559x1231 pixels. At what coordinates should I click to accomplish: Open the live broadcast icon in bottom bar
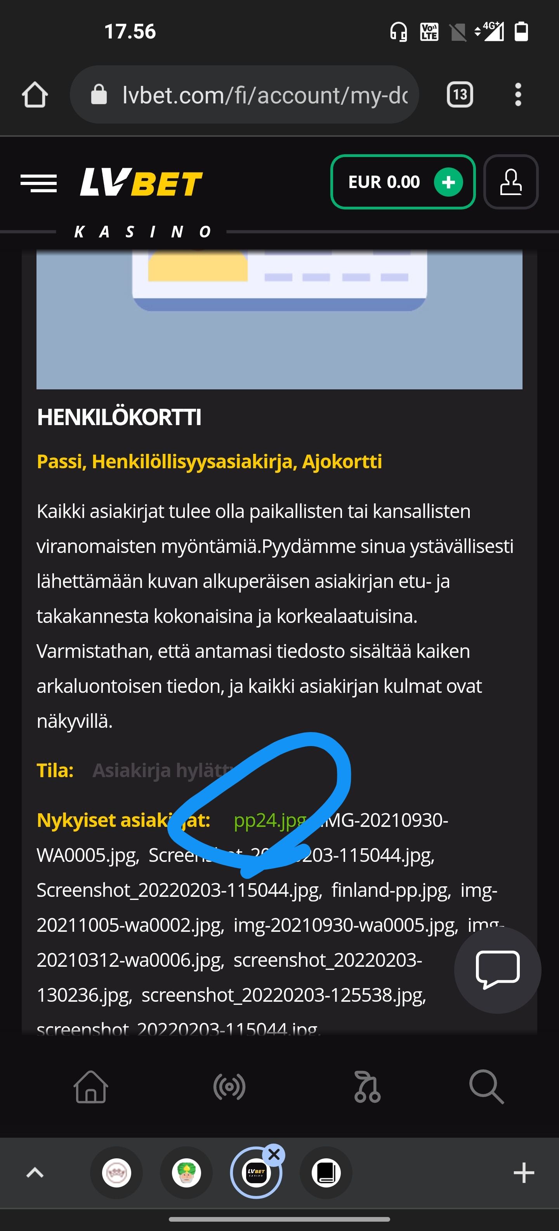(229, 1087)
